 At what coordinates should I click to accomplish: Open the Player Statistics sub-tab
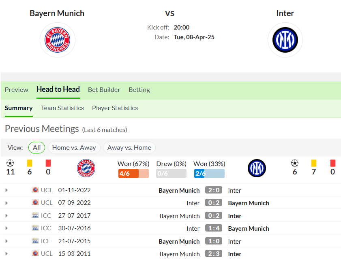pos(115,108)
